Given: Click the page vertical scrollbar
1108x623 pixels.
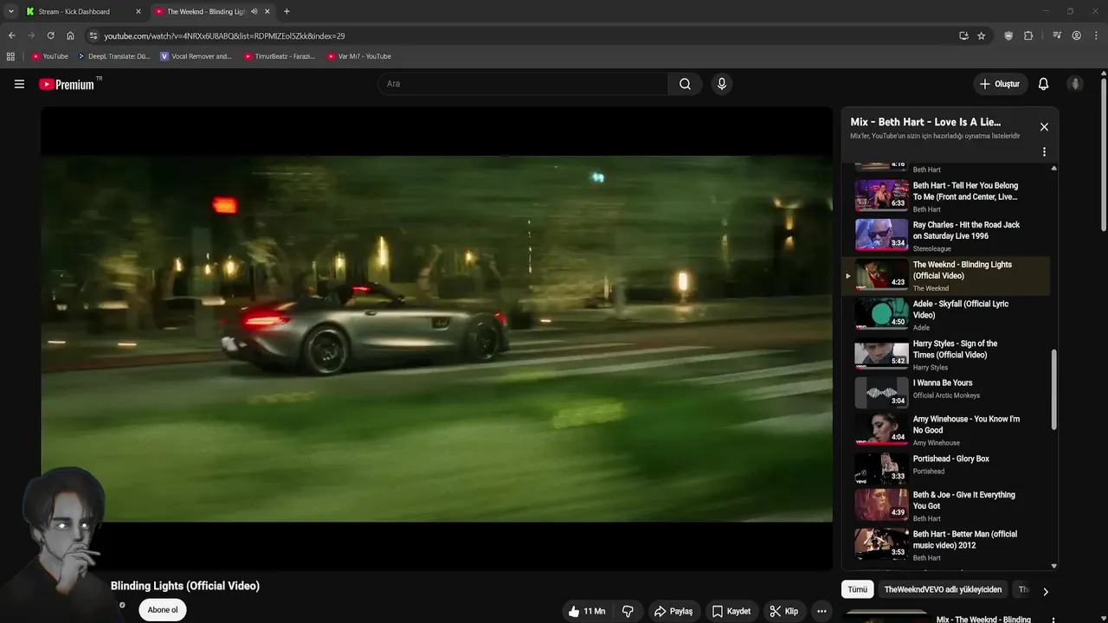Looking at the screenshot, I should (1104, 156).
